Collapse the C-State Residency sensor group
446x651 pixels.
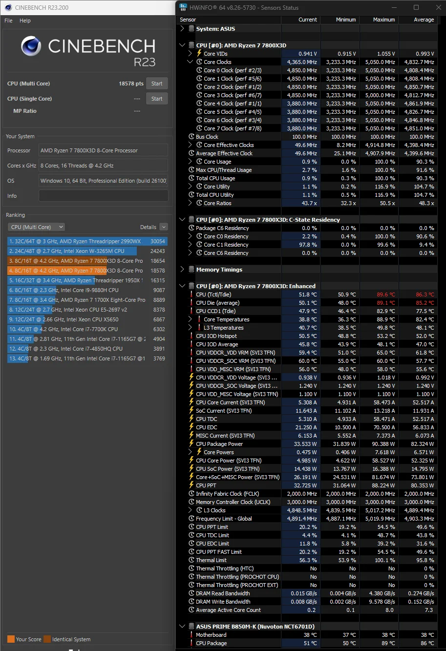tap(182, 220)
